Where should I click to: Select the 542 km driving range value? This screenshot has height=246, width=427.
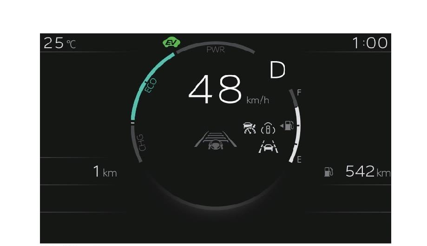(x=368, y=171)
